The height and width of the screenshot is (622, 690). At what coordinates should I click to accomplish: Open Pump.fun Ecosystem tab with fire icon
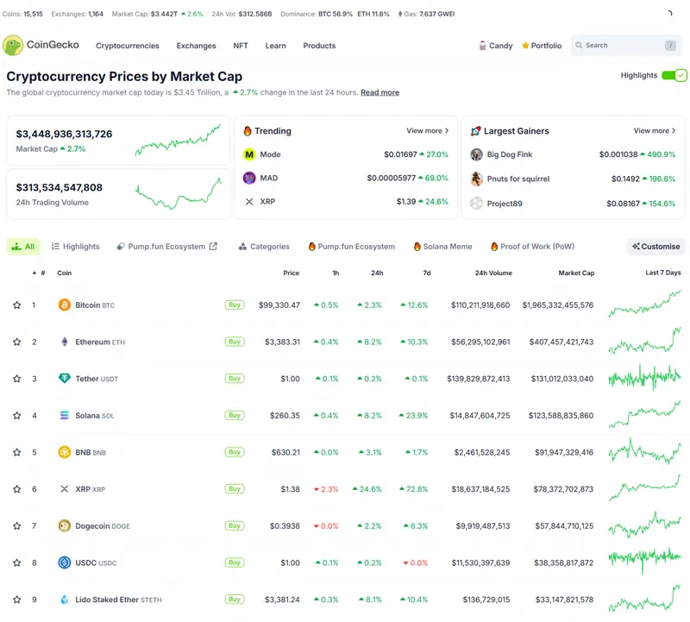[352, 247]
